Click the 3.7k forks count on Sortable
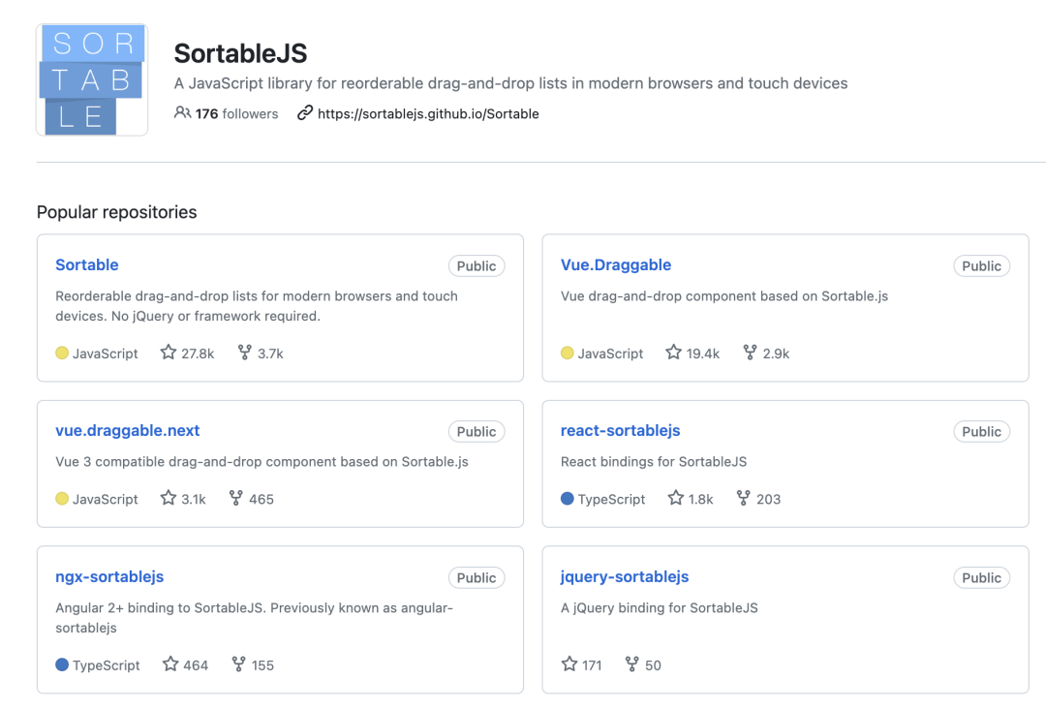1046x710 pixels. 270,354
